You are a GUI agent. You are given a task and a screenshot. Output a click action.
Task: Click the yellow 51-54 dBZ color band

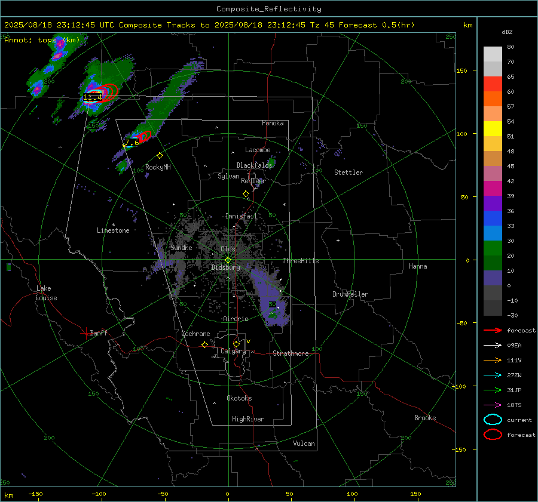(493, 129)
